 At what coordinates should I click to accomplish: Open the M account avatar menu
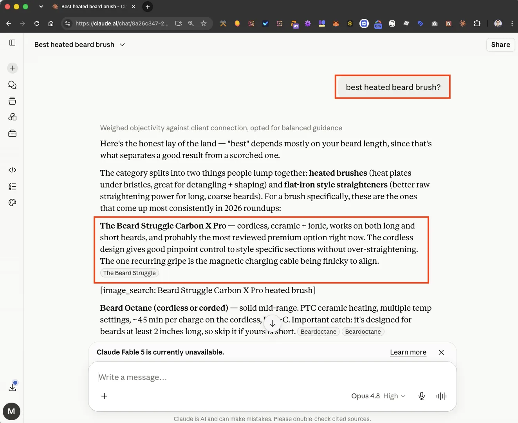(x=11, y=411)
